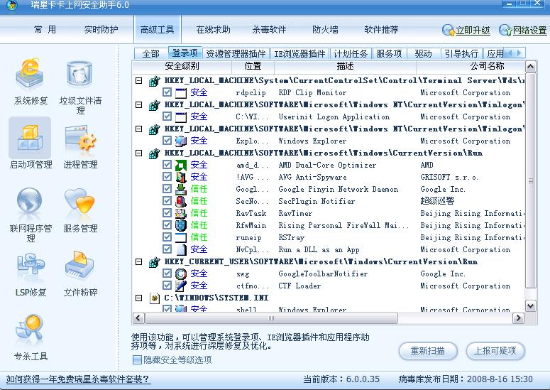Click the vertical scrollbar up arrow
The image size is (550, 390).
[531, 66]
